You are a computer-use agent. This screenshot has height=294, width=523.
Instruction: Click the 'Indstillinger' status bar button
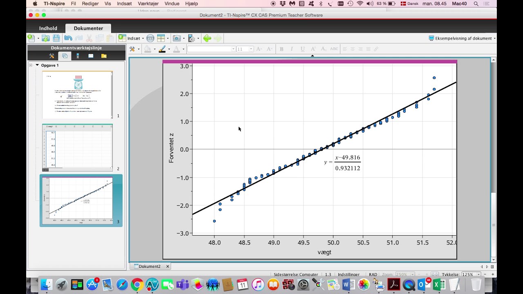[349, 274]
